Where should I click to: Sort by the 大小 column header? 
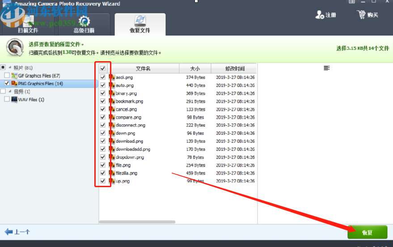195,68
